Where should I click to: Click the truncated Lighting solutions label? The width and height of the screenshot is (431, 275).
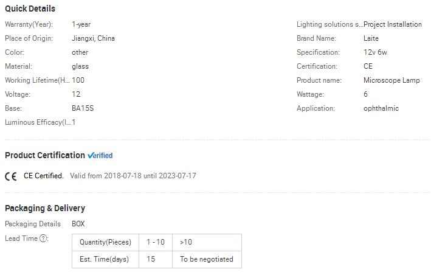(x=329, y=24)
